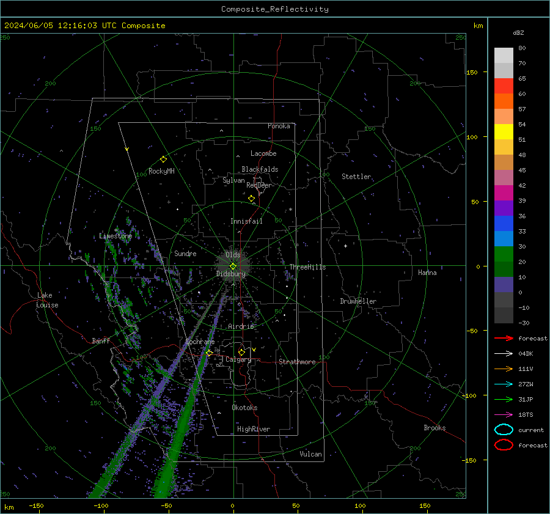The height and width of the screenshot is (514, 550).
Task: Select the purple 39-36 dBZ swatch
Action: click(x=504, y=208)
